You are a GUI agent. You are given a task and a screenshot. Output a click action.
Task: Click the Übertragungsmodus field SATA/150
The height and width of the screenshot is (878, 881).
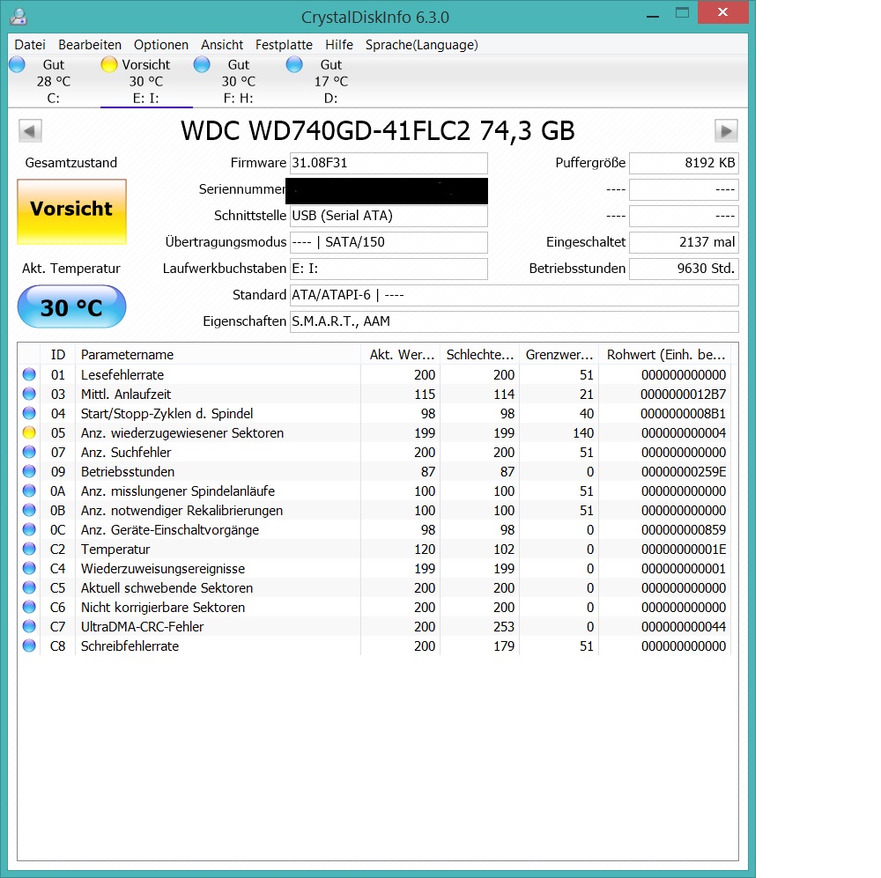point(389,242)
